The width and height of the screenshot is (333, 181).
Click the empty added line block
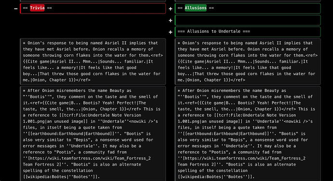pos(248,20)
